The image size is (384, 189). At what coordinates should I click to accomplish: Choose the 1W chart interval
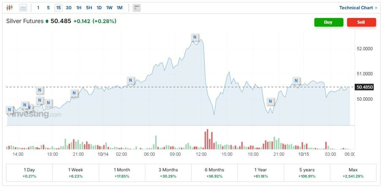tap(109, 8)
